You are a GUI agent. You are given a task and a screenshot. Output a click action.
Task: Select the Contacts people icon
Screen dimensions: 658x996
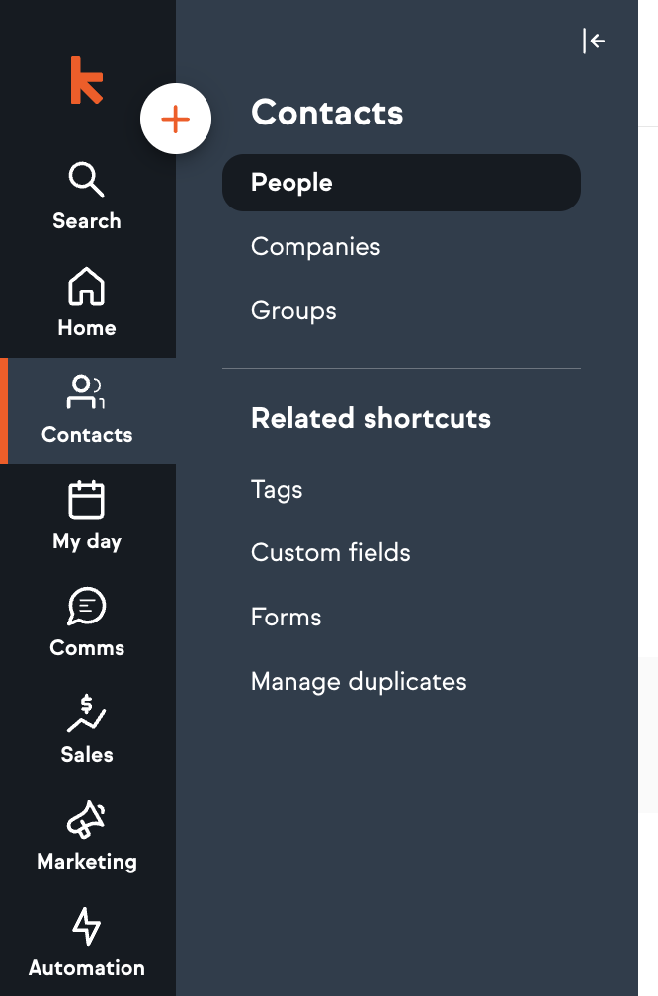pyautogui.click(x=86, y=392)
